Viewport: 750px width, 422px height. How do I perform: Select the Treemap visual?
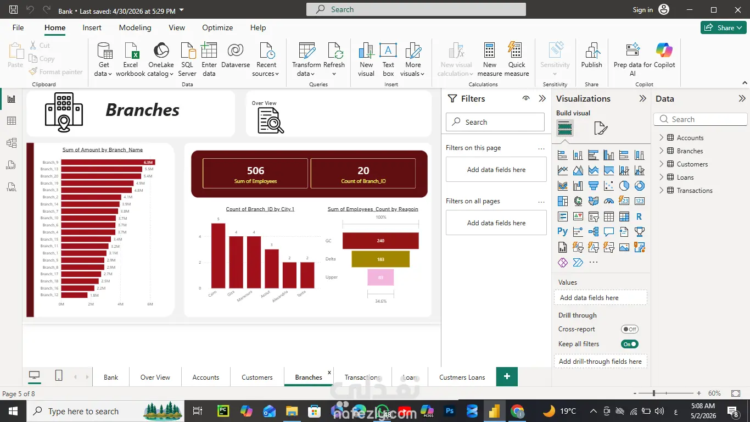tap(563, 201)
